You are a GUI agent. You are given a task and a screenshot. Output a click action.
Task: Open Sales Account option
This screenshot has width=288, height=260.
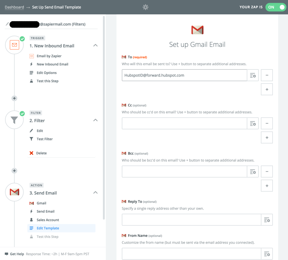click(48, 220)
